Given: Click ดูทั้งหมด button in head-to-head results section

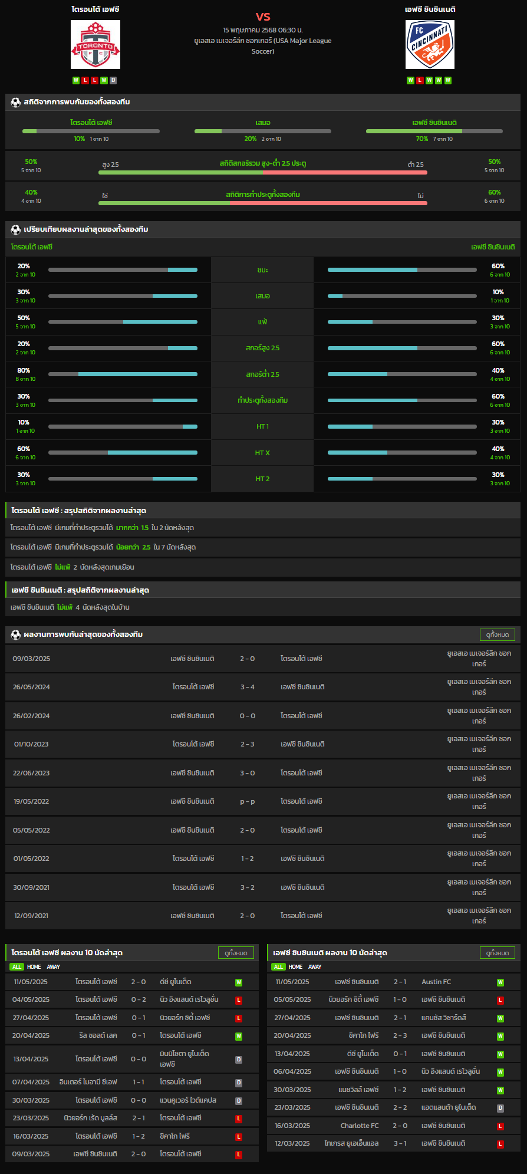Looking at the screenshot, I should [x=498, y=634].
